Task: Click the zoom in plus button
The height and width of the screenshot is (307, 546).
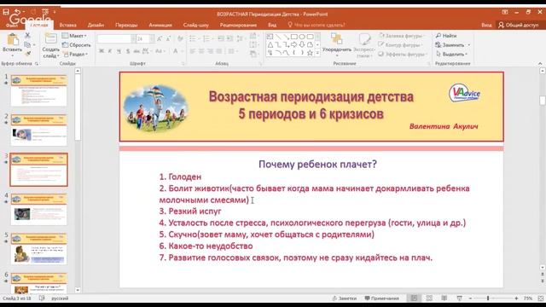Action: (x=516, y=298)
